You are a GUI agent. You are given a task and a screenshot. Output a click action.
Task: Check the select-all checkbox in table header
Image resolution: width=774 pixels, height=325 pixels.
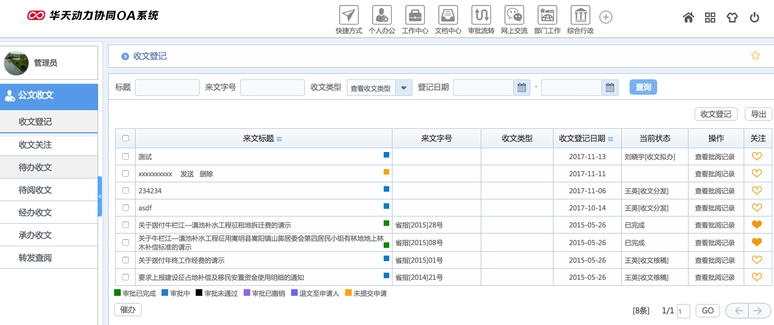(x=125, y=138)
